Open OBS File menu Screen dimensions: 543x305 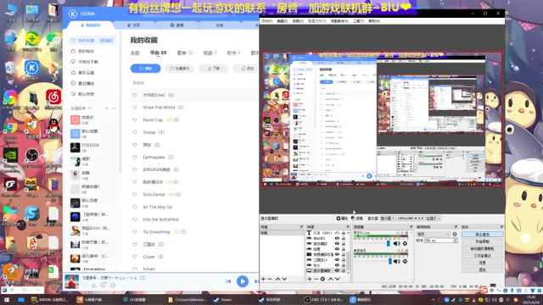[266, 21]
